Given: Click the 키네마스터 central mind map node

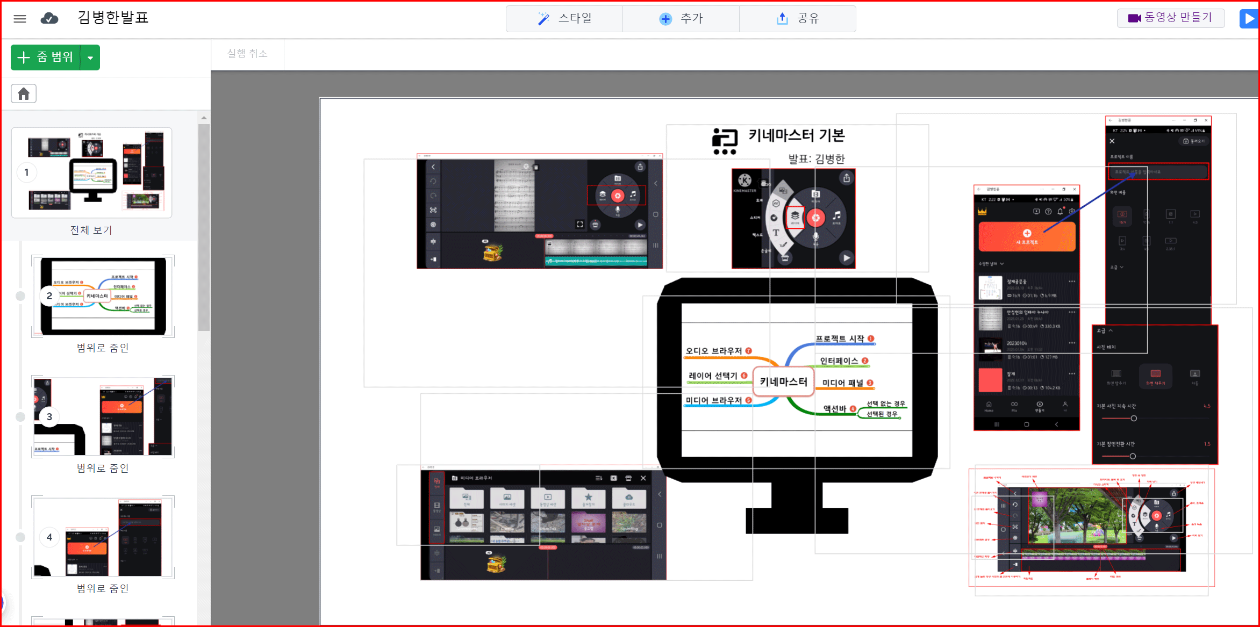Looking at the screenshot, I should point(783,382).
